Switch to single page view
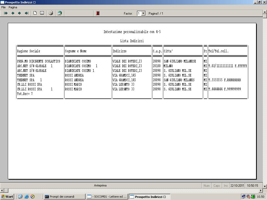 pyautogui.click(x=35, y=13)
